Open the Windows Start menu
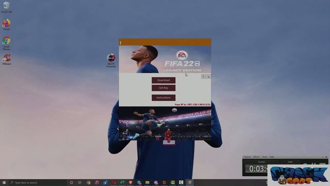 click(4, 182)
